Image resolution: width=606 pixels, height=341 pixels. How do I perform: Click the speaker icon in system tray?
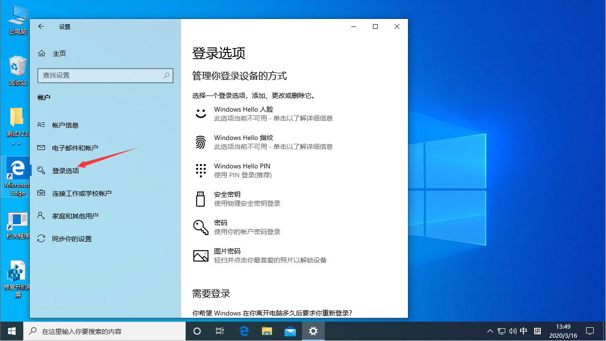512,331
